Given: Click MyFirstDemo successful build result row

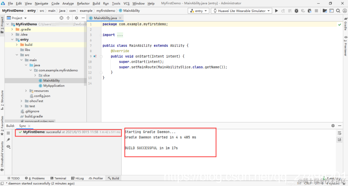Looking at the screenshot, I should point(69,132).
